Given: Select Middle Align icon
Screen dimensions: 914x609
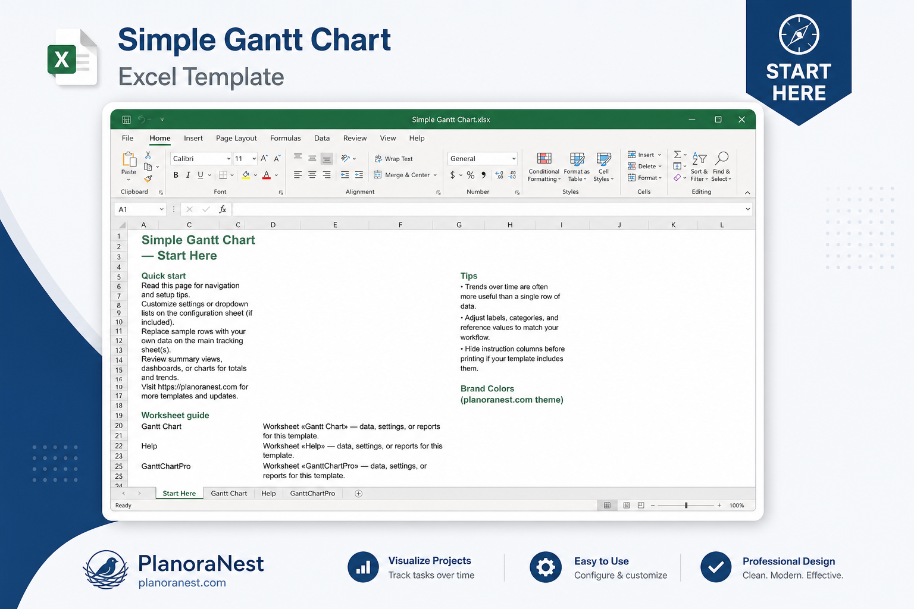Looking at the screenshot, I should (312, 158).
